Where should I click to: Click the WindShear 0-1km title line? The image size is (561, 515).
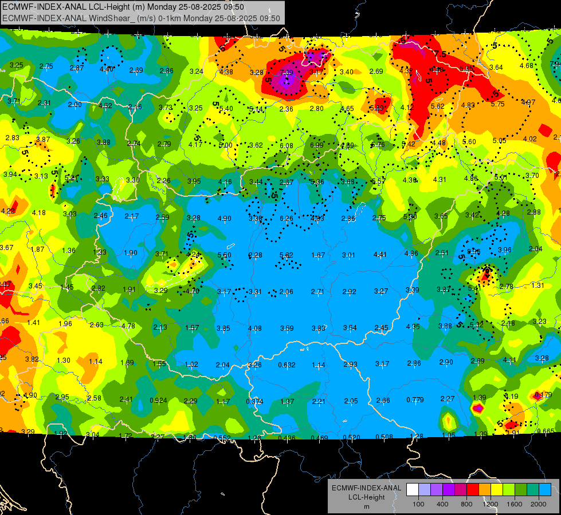point(142,18)
